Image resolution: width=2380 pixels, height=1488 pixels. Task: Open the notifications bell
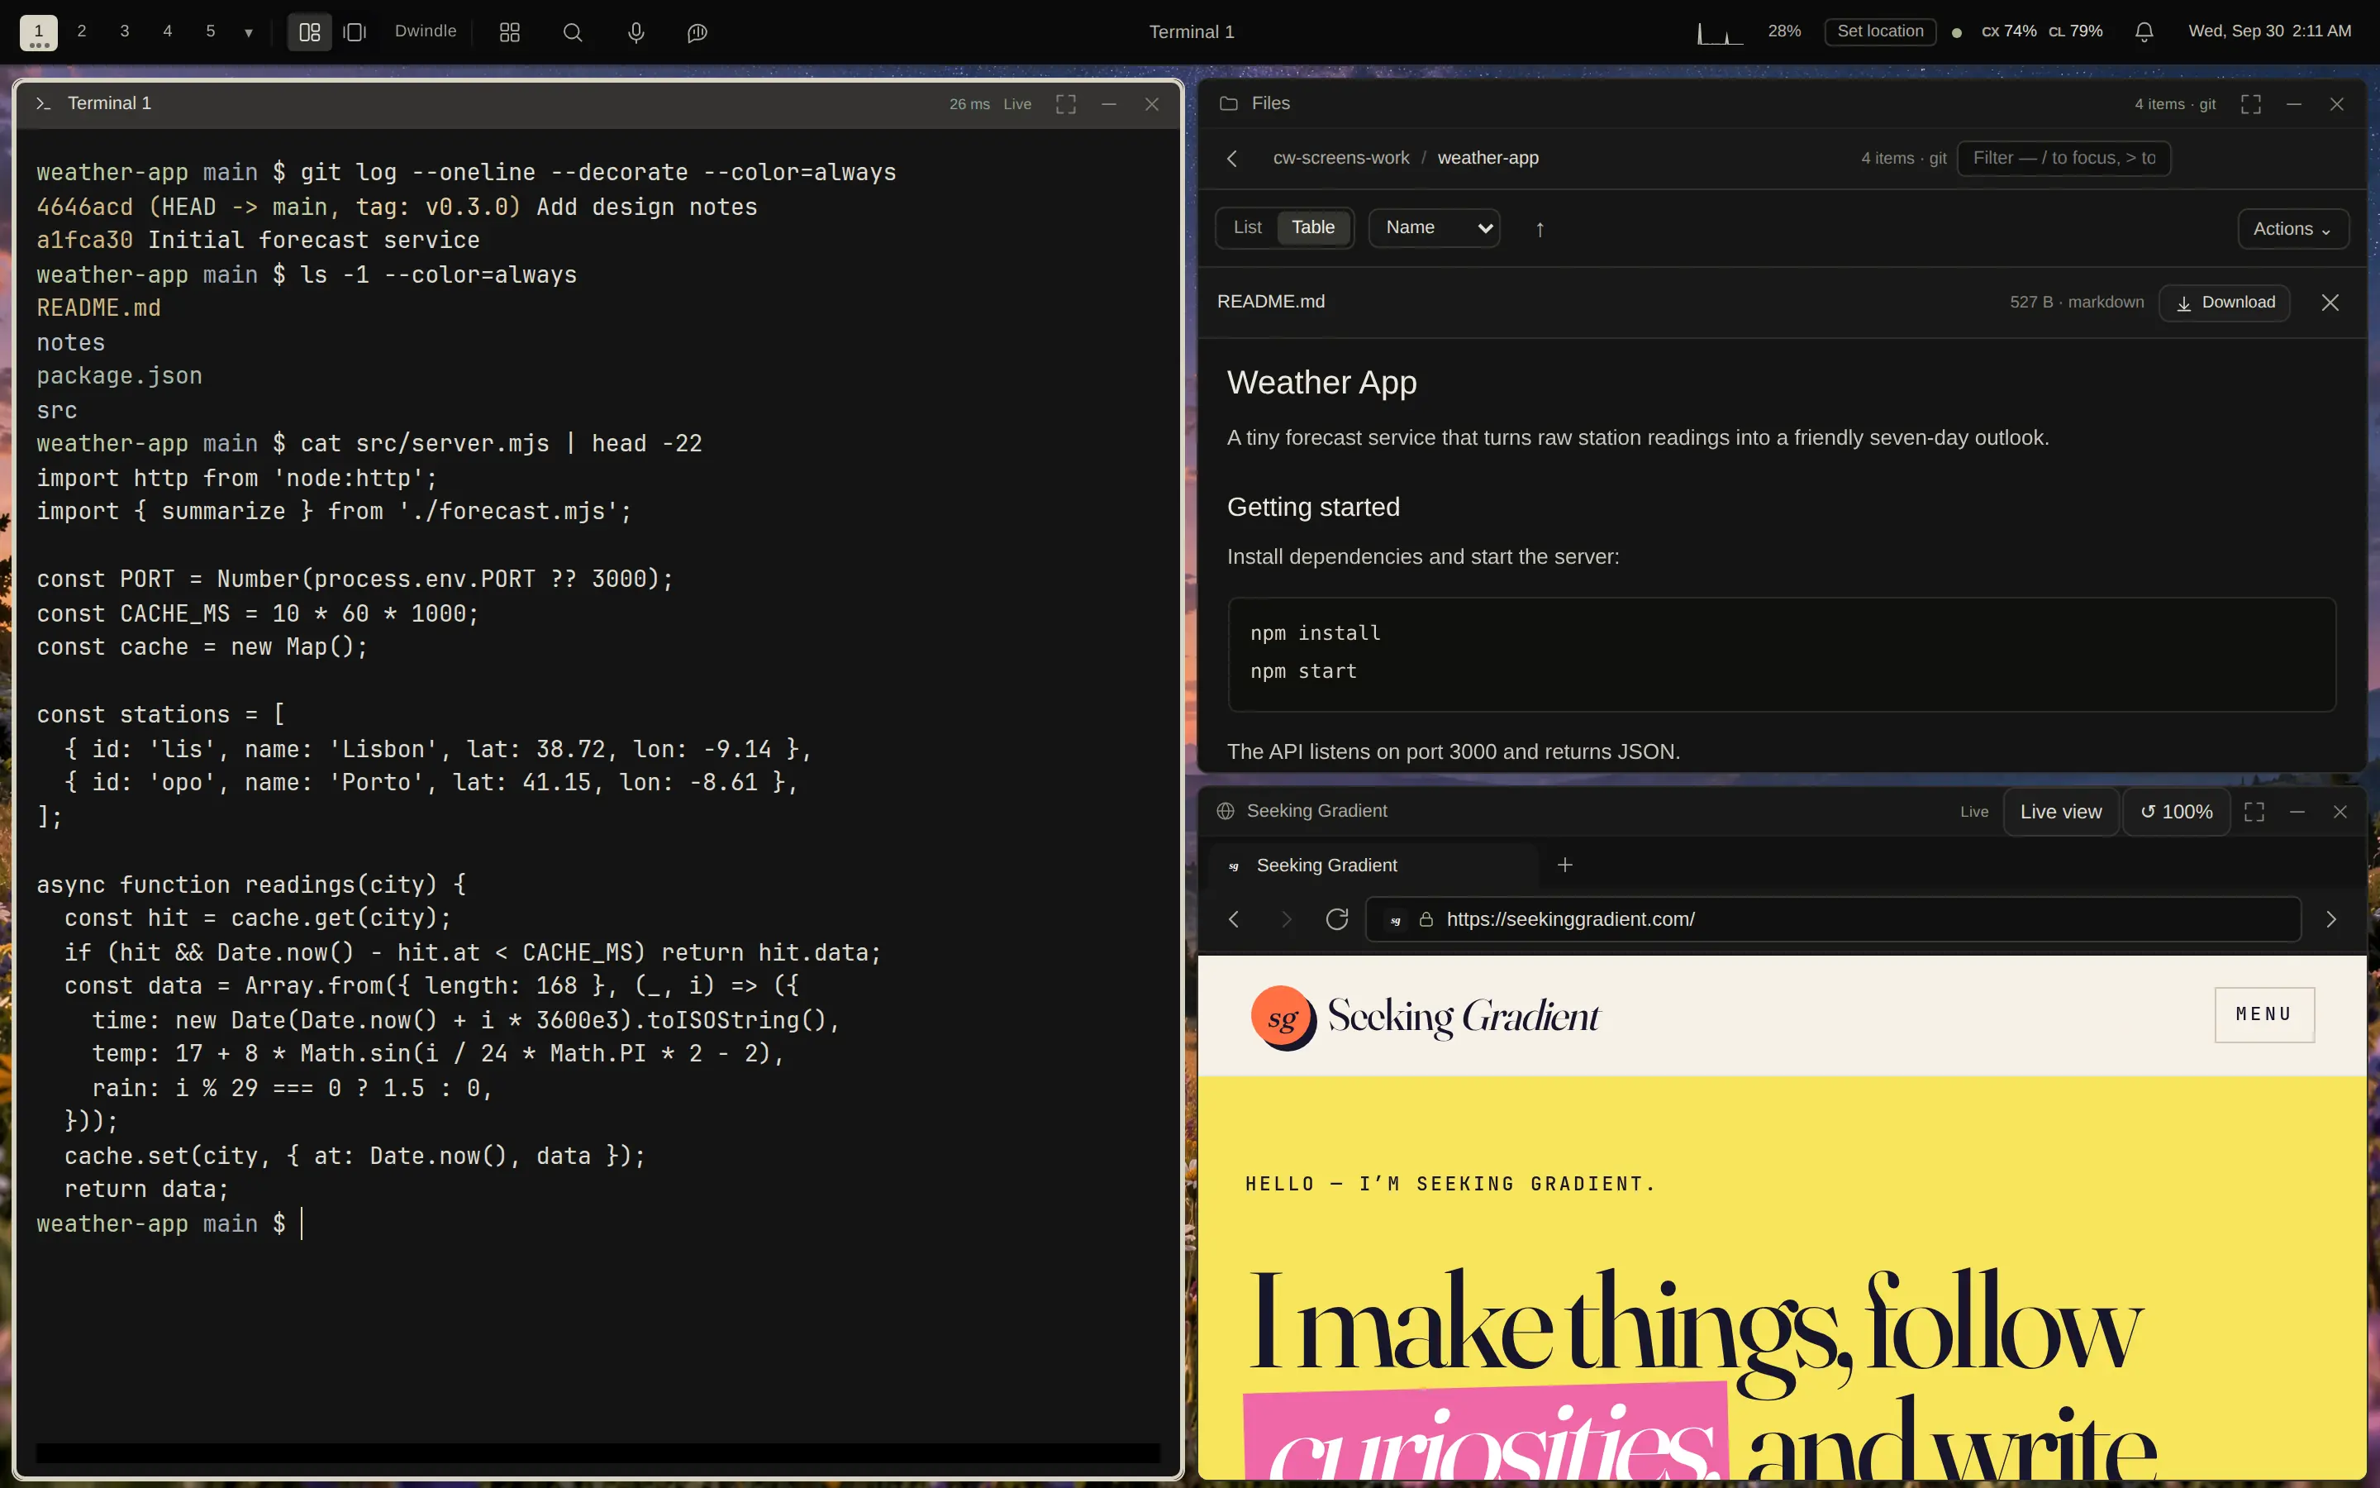2144,32
